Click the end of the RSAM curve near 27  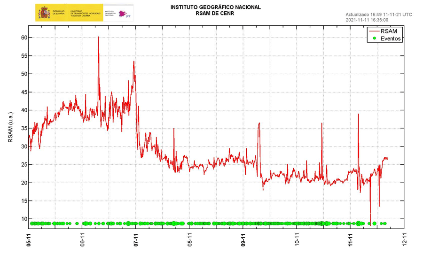pos(387,158)
